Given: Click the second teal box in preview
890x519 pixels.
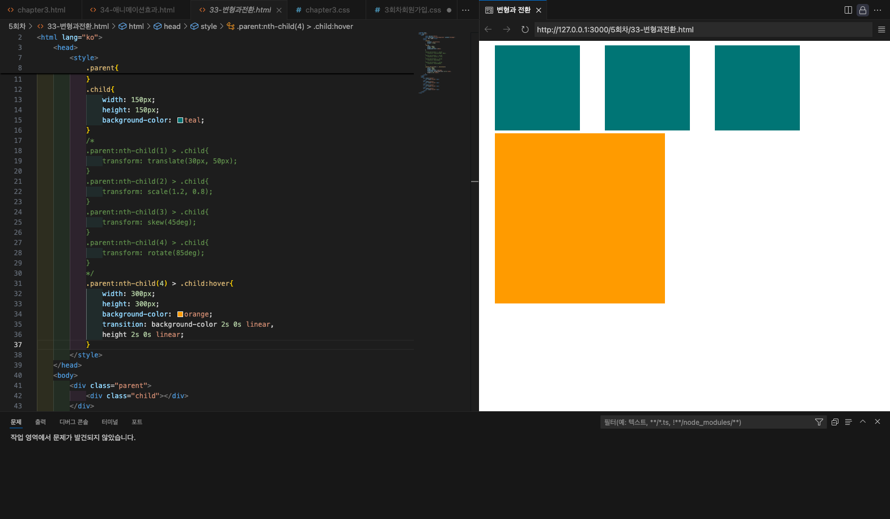Looking at the screenshot, I should pyautogui.click(x=647, y=88).
